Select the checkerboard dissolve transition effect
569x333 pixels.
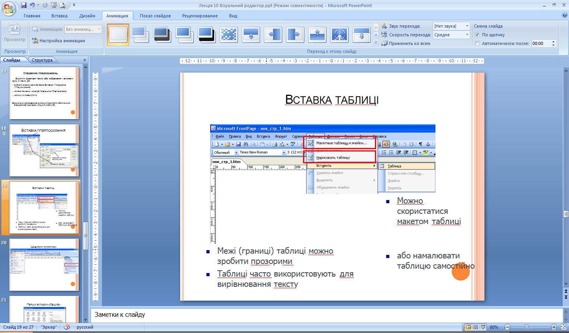(229, 35)
